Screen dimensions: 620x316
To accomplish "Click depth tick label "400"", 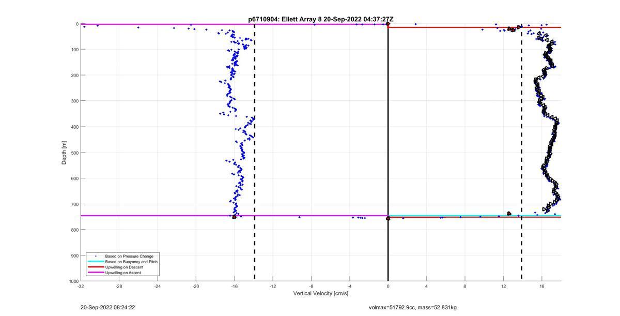I will pyautogui.click(x=74, y=127).
